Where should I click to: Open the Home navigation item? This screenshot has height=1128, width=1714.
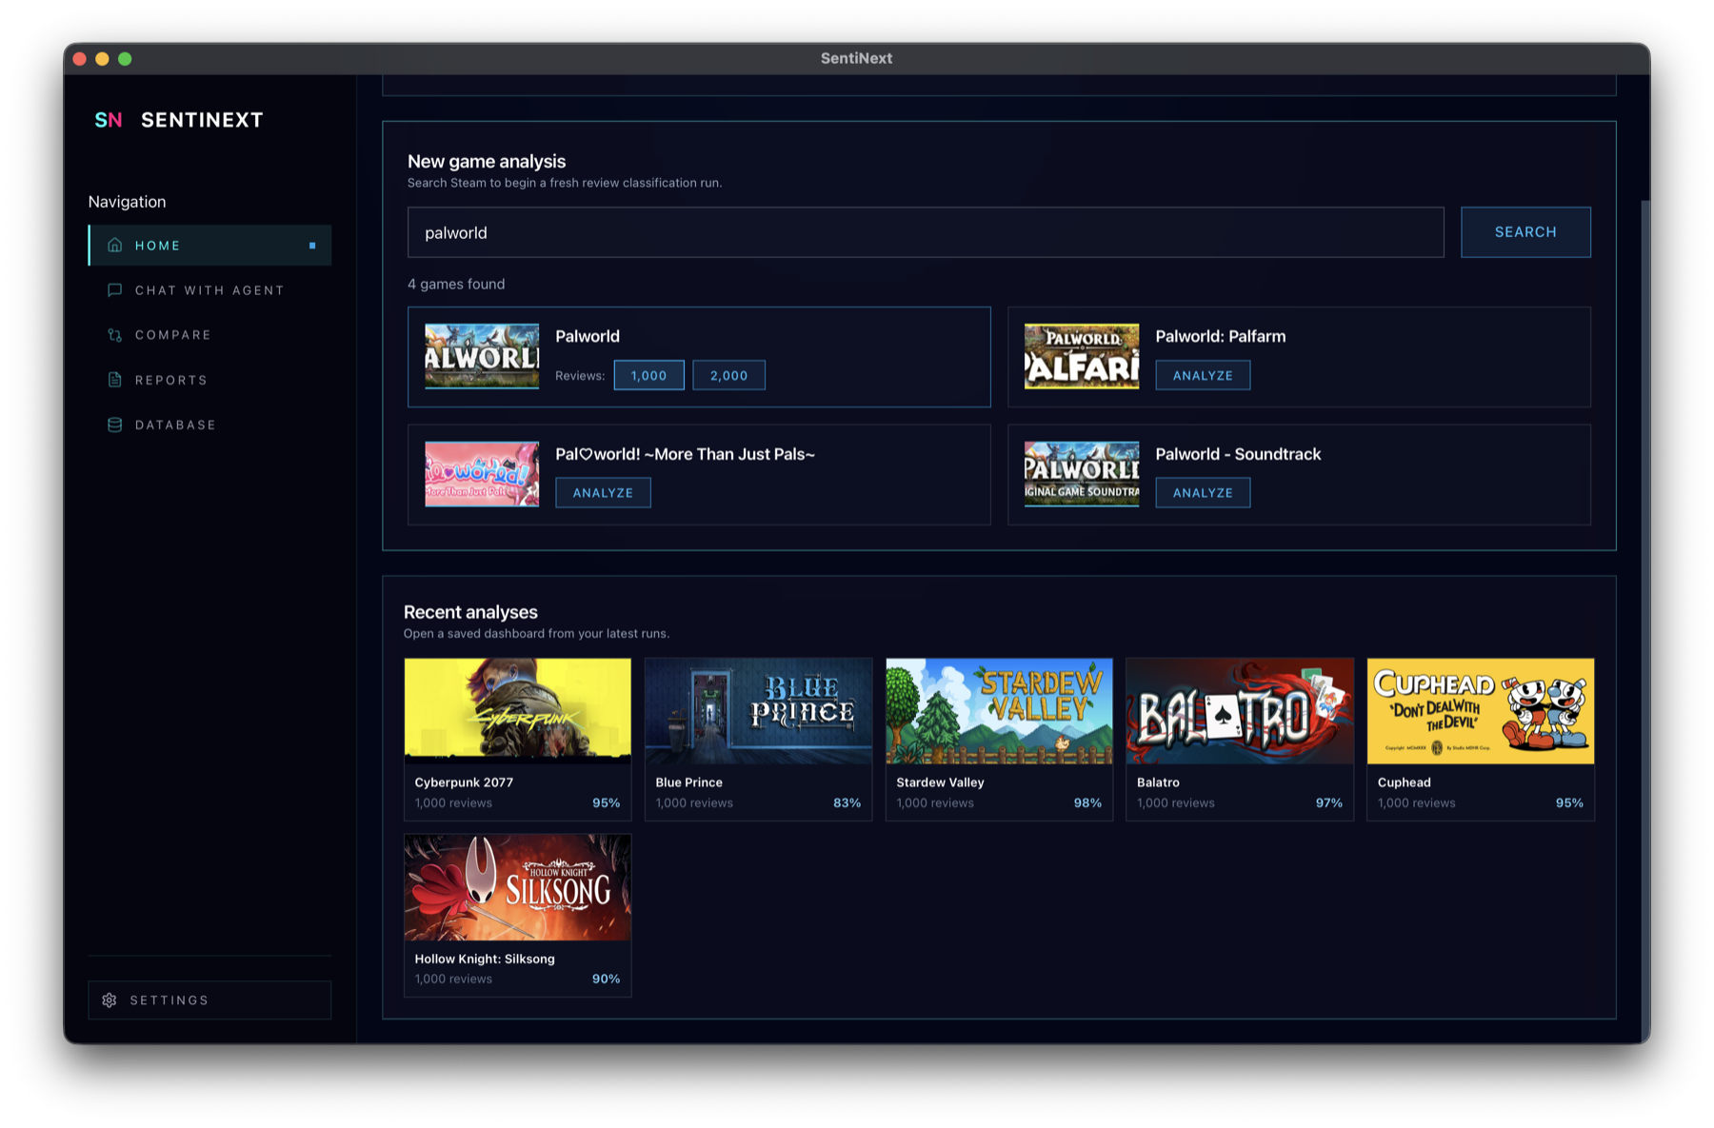pos(209,246)
